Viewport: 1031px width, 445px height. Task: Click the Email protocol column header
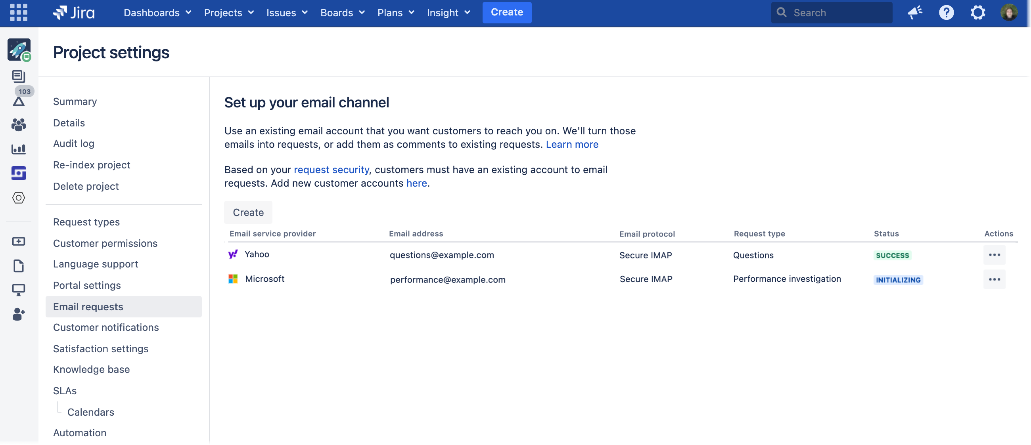pos(647,234)
